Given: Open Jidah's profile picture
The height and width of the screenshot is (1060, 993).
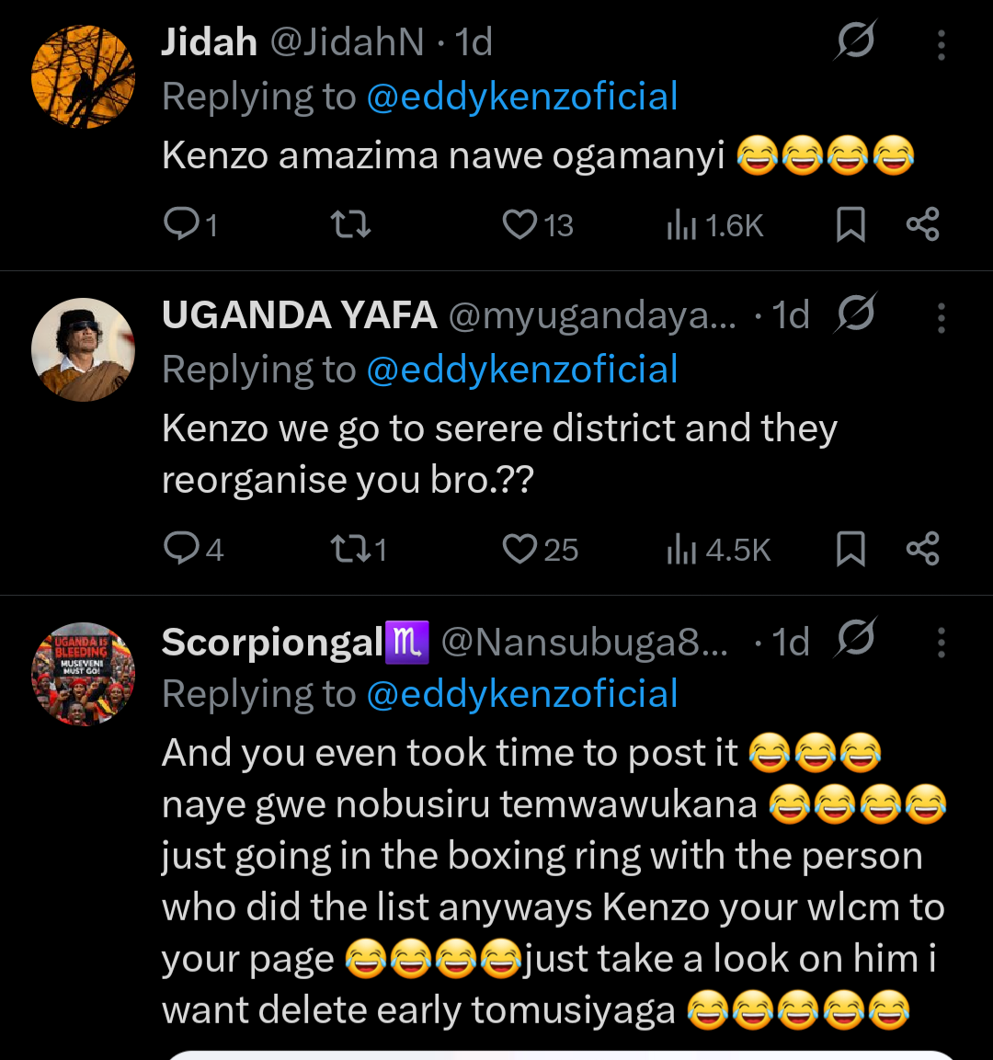Looking at the screenshot, I should pos(83,76).
